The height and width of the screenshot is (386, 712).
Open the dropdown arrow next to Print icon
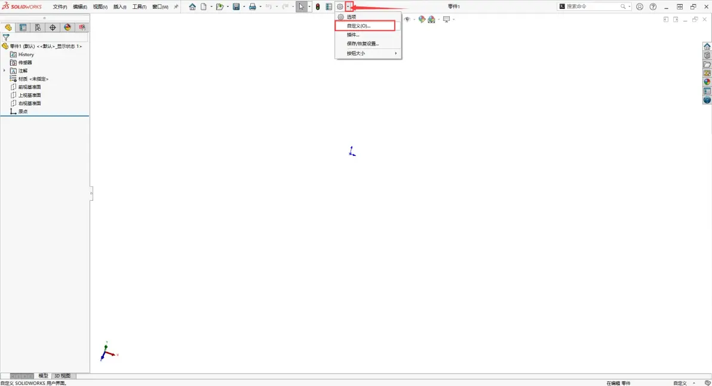(x=260, y=7)
